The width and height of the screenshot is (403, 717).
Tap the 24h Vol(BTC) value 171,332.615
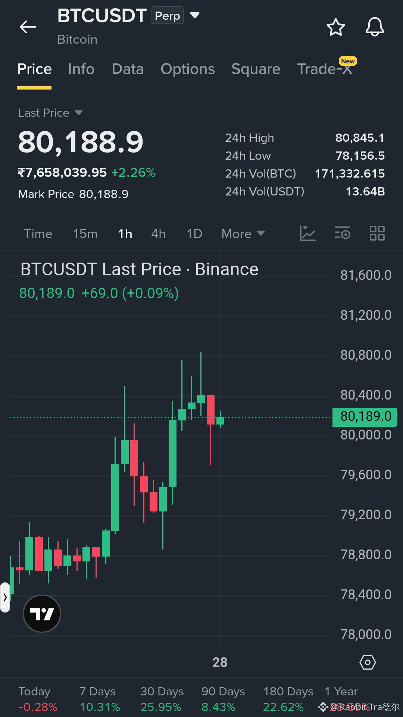(x=350, y=174)
